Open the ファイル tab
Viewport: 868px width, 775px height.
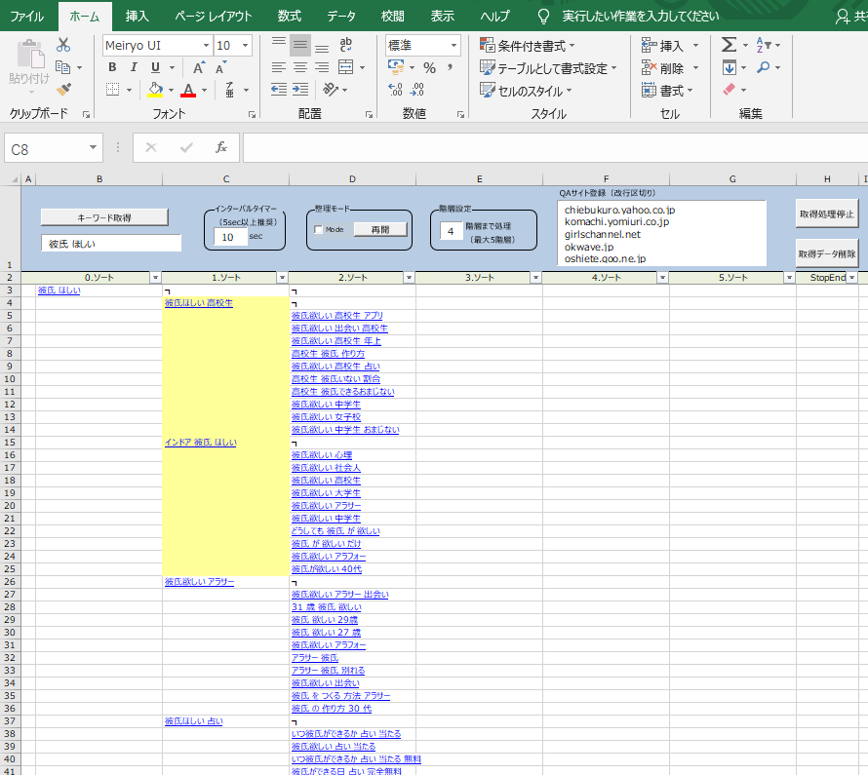point(26,16)
